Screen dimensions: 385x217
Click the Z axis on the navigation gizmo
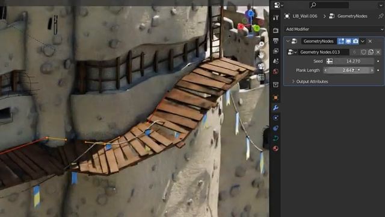250,13
